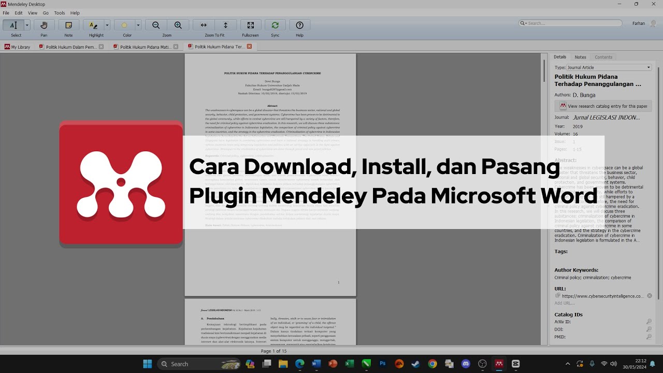663x373 pixels.
Task: Click the Zoom out magnifier
Action: click(x=156, y=25)
